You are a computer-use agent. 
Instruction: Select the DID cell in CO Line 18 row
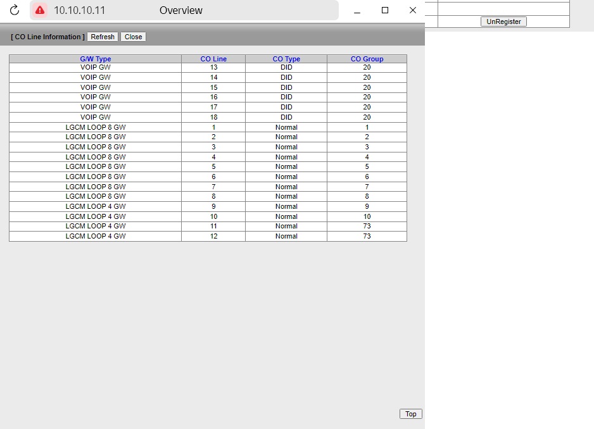[x=286, y=117]
